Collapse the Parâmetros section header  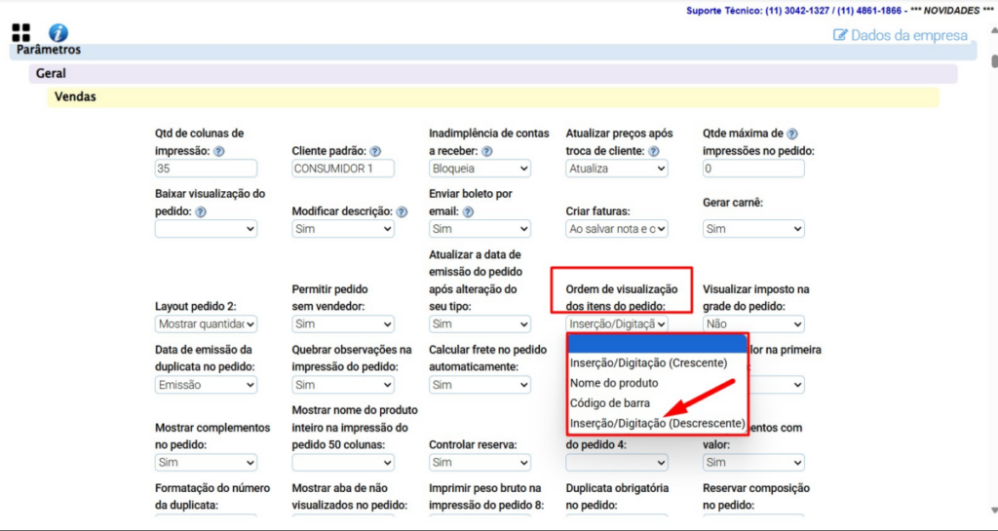[493, 51]
